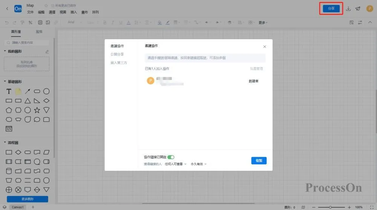The image size is (377, 210).
Task: Click the blue 复制 button
Action: 259,161
